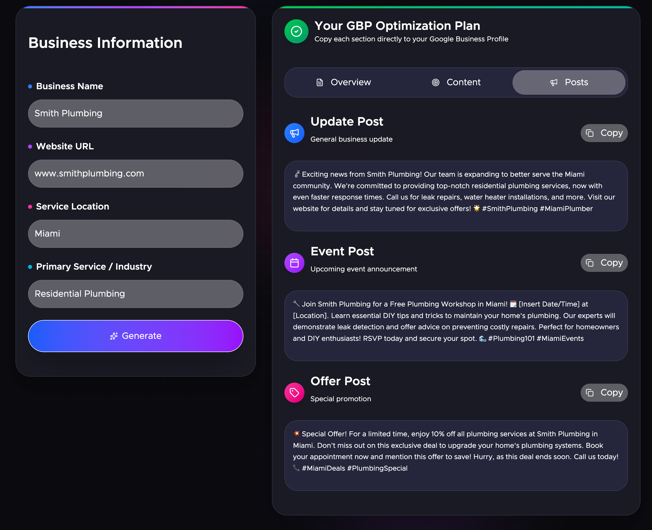Copy the Offer Post text

click(x=604, y=393)
